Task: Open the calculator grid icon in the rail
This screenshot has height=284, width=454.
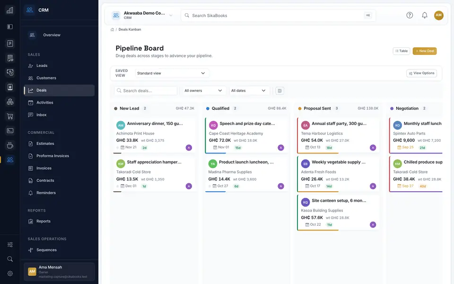Action: tap(10, 58)
